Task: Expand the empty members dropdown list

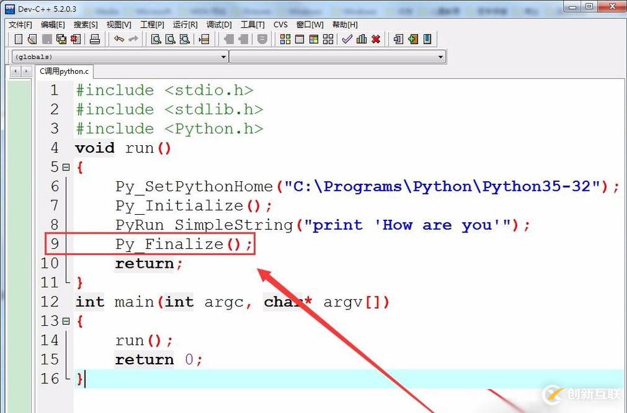Action: [x=337, y=57]
